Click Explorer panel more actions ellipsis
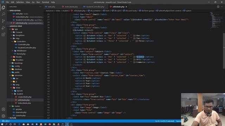225x126 pixels. [40, 7]
